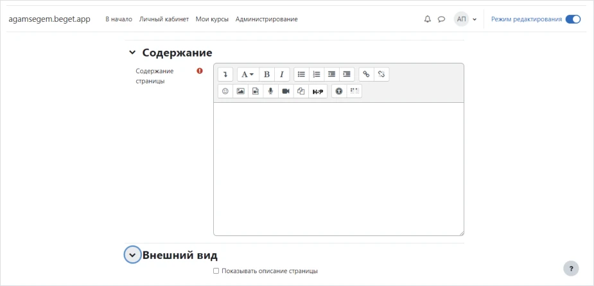Open the paragraph styles dropdown
Viewport: 594px width, 286px height.
click(x=248, y=75)
